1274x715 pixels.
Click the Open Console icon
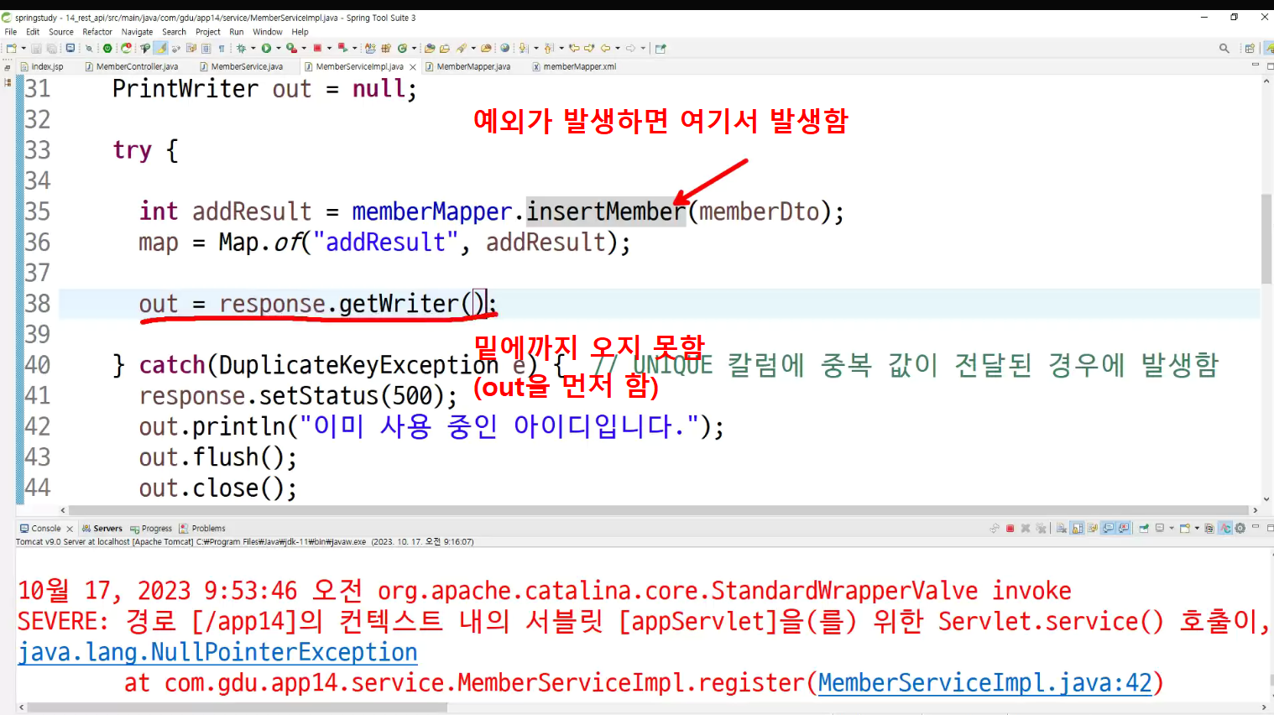pos(1185,529)
